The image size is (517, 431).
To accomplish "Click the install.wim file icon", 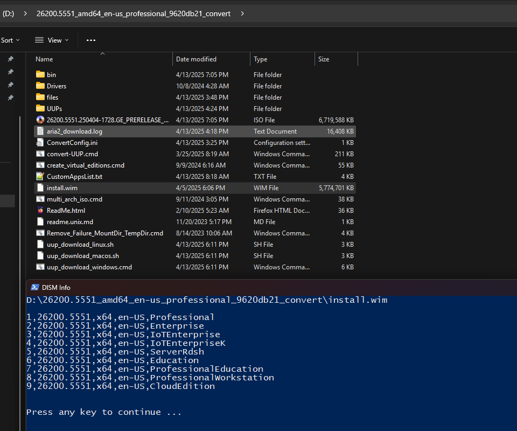I will tap(40, 187).
